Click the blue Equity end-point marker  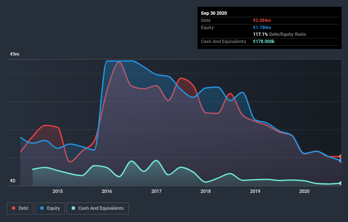pos(341,160)
